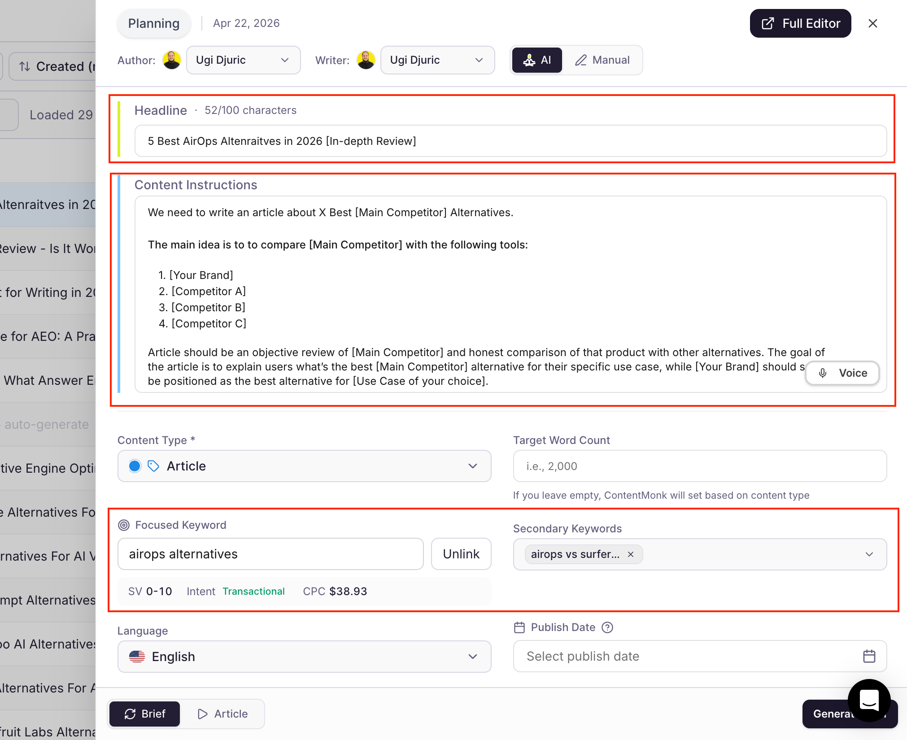
Task: Unlink the focused keyword
Action: click(461, 554)
